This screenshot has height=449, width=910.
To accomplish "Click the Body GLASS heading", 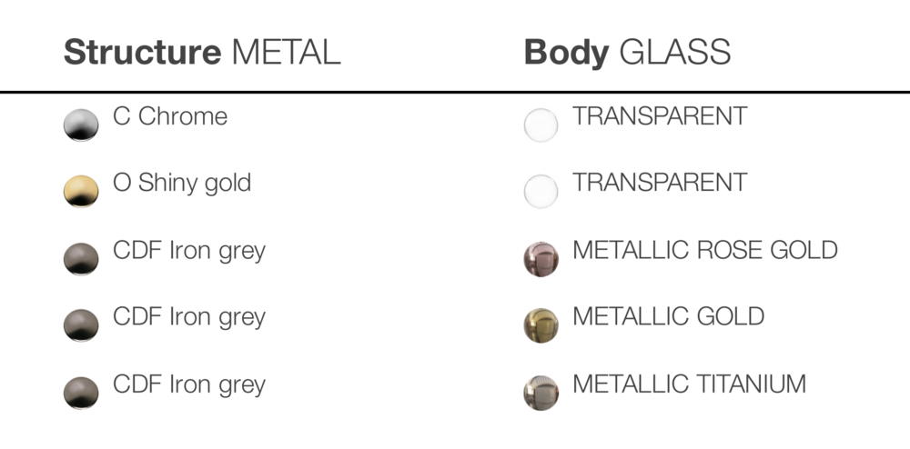I will 627,53.
